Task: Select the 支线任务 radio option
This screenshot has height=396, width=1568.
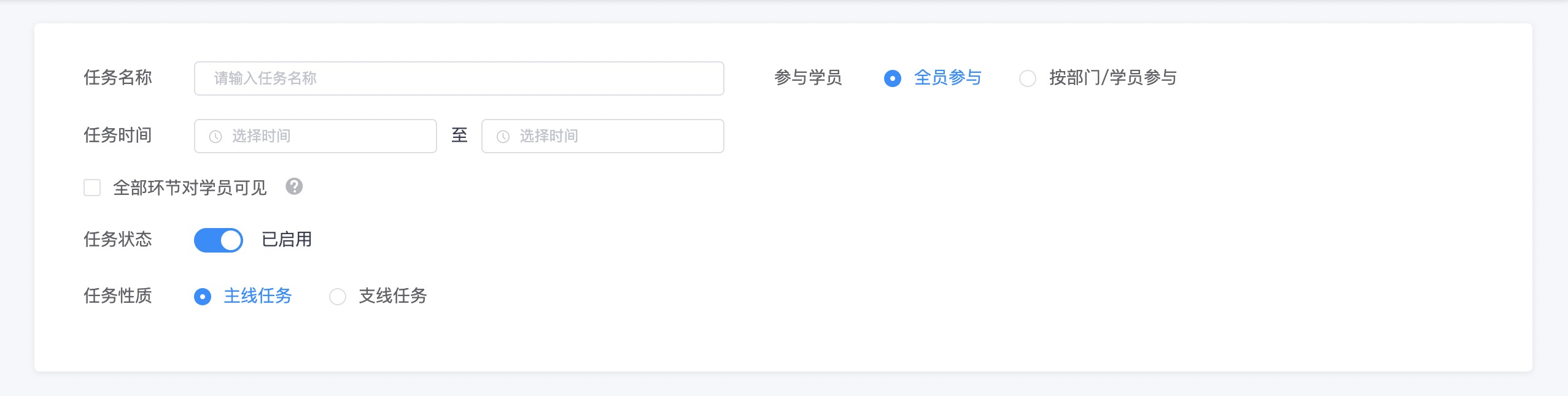Action: (x=338, y=297)
